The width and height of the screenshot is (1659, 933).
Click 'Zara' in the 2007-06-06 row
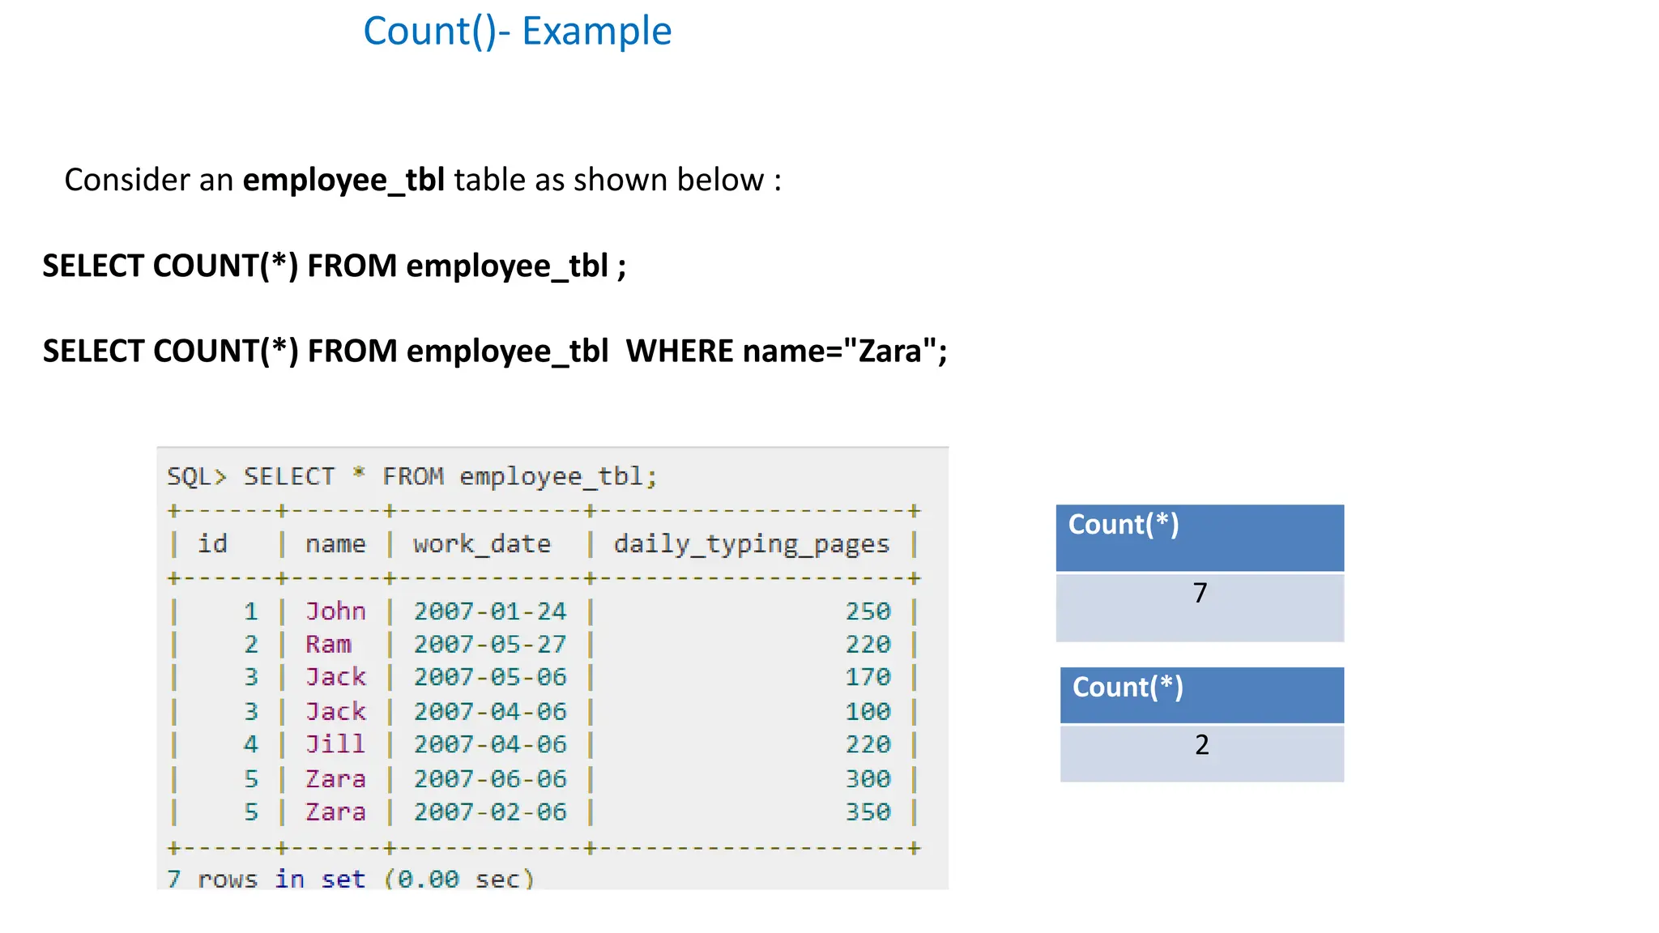click(x=335, y=779)
